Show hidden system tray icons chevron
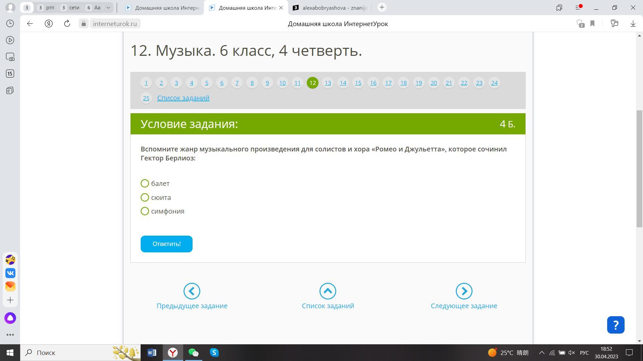The height and width of the screenshot is (361, 643). click(x=542, y=353)
